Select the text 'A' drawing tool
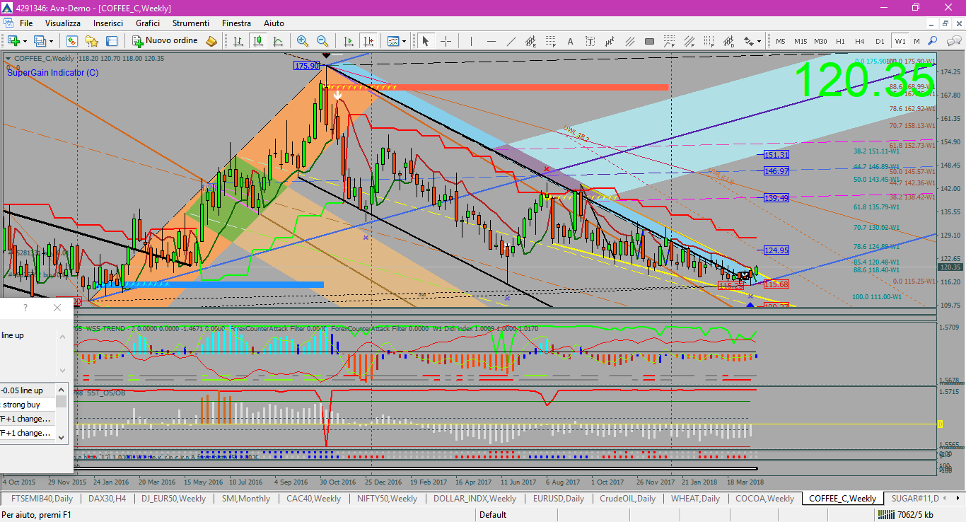This screenshot has width=966, height=522. (570, 41)
